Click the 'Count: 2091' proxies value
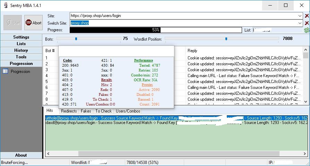The height and width of the screenshot is (166, 310). tap(150, 104)
